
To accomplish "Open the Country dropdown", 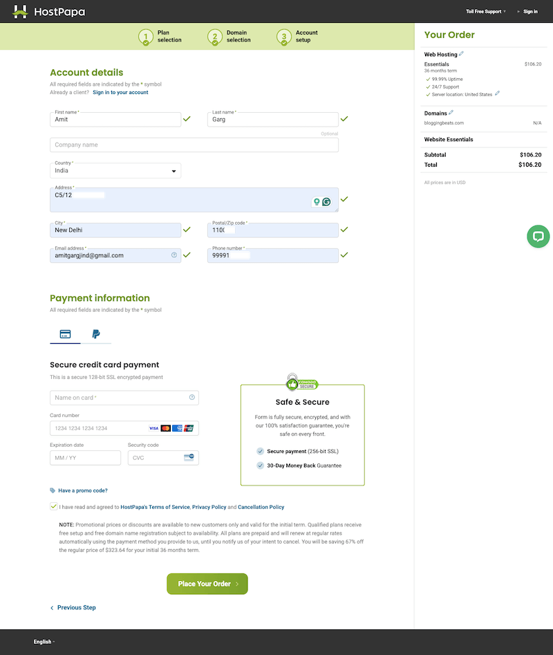I will click(x=115, y=171).
